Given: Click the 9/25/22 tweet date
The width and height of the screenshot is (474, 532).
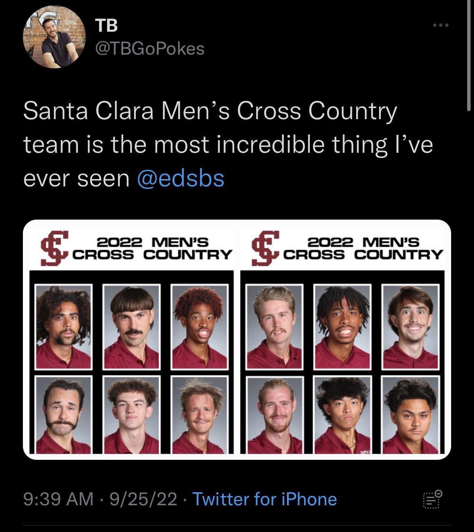Looking at the screenshot, I should click(x=143, y=499).
